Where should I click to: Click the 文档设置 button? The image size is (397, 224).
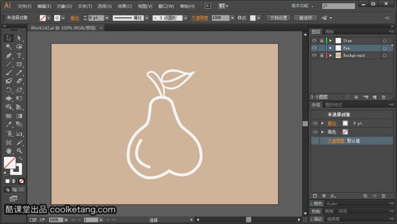(279, 18)
